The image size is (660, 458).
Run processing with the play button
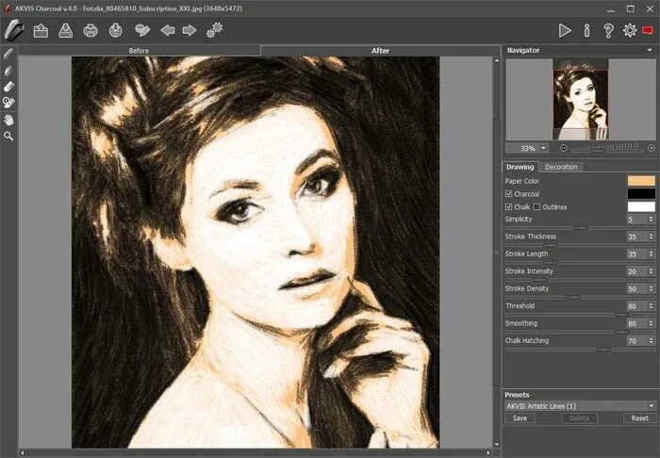click(565, 30)
